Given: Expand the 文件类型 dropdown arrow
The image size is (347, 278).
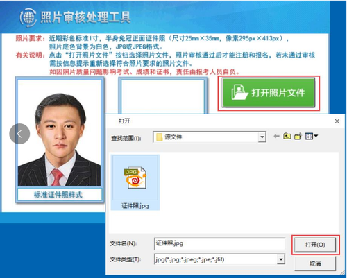Looking at the screenshot, I should pos(281,259).
